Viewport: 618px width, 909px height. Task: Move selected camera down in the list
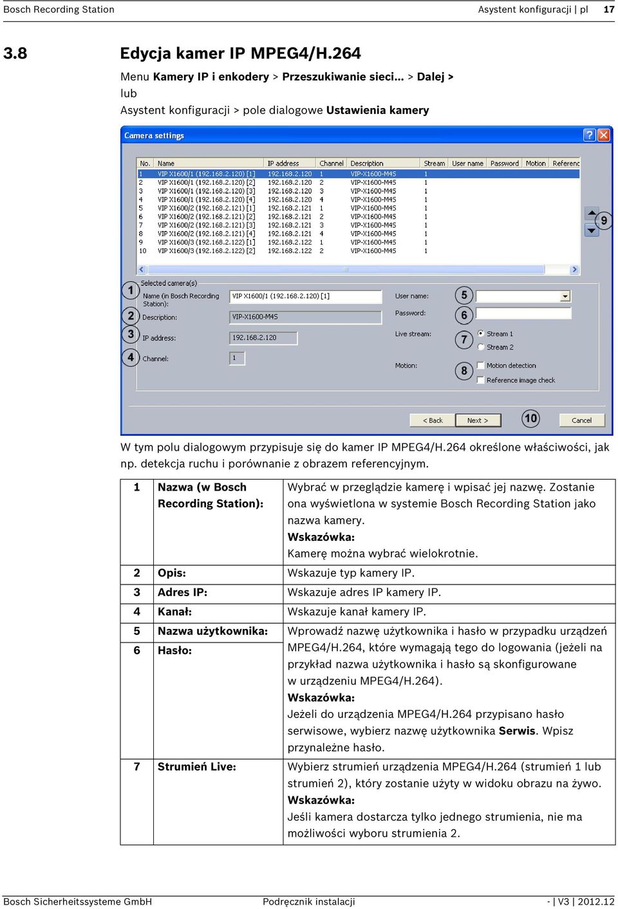[592, 230]
